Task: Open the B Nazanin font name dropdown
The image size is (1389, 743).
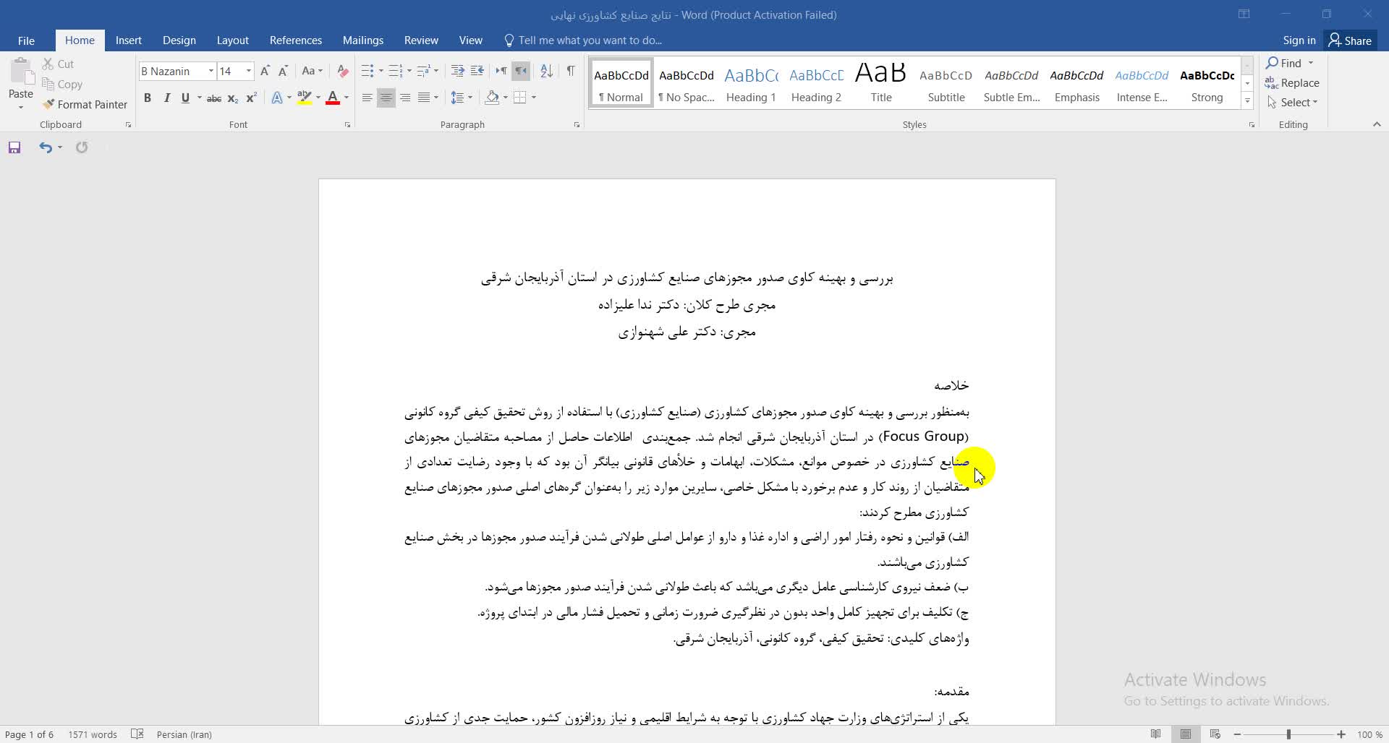Action: pyautogui.click(x=211, y=71)
